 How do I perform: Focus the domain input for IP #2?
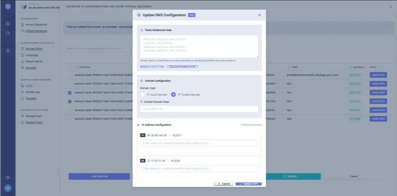tap(198, 168)
